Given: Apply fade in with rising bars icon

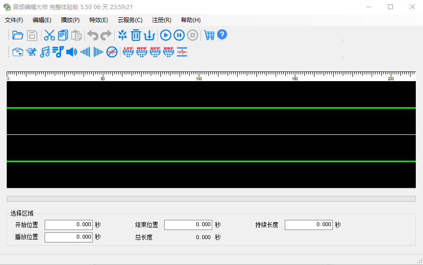Looking at the screenshot, I should [85, 52].
